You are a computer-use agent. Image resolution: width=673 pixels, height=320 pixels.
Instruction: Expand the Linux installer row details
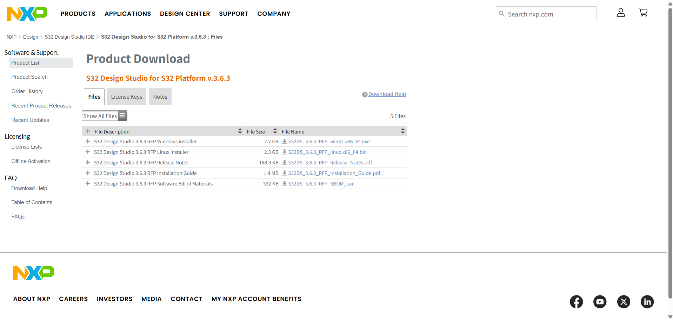click(88, 152)
